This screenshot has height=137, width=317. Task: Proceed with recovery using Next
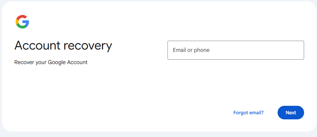pyautogui.click(x=290, y=113)
